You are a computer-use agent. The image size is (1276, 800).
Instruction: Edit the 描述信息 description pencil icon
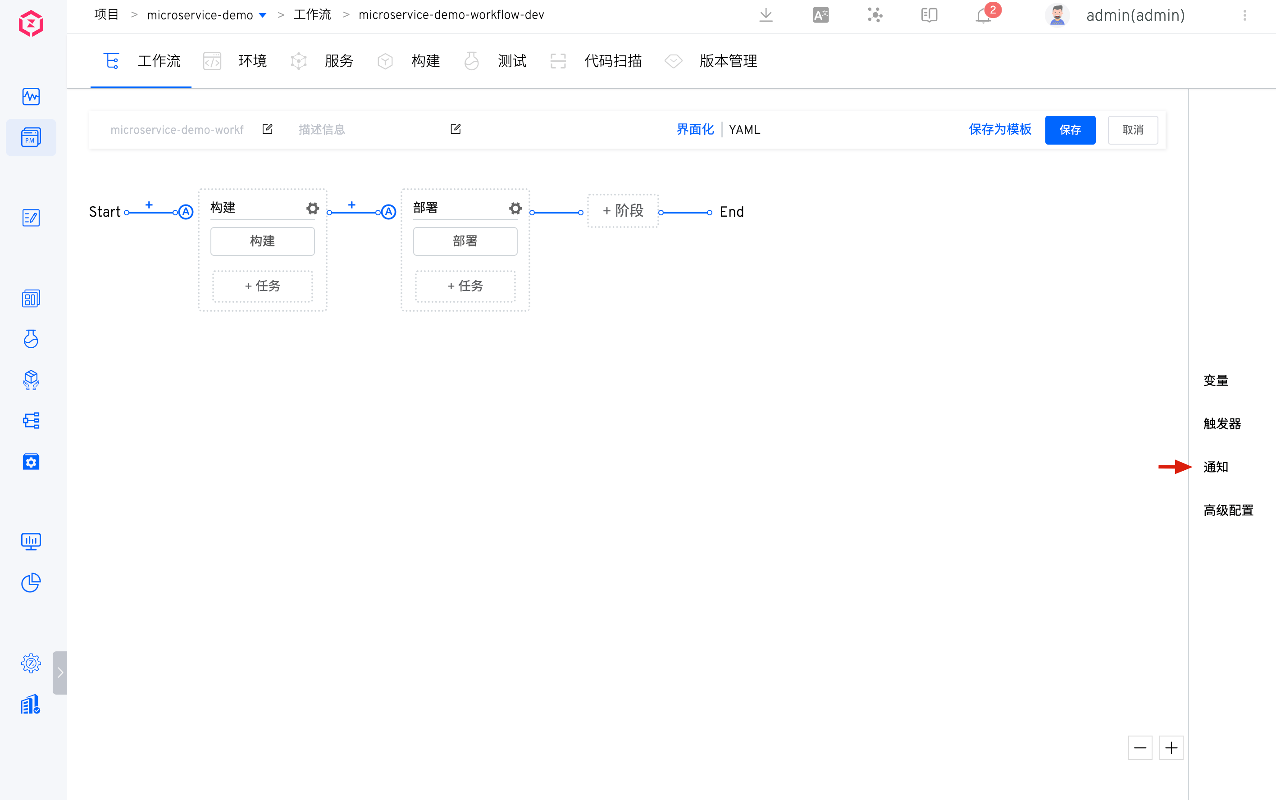click(455, 129)
